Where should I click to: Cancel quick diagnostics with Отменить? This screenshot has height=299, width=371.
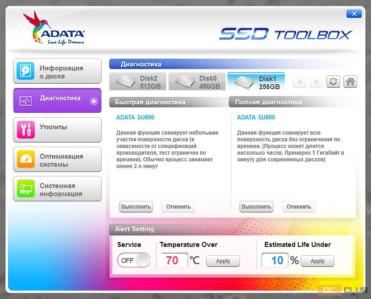point(178,207)
